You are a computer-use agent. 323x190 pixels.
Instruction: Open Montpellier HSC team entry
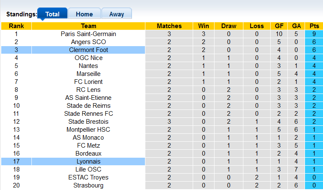[88, 130]
